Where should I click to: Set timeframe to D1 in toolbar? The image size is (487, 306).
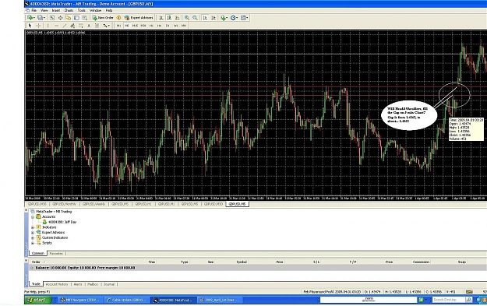pyautogui.click(x=168, y=26)
